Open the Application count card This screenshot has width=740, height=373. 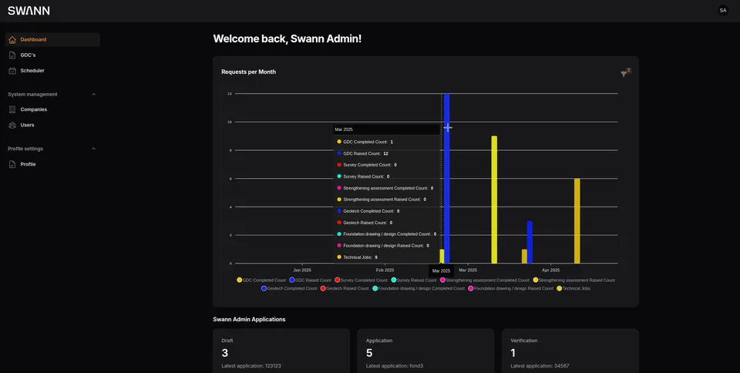[425, 351]
